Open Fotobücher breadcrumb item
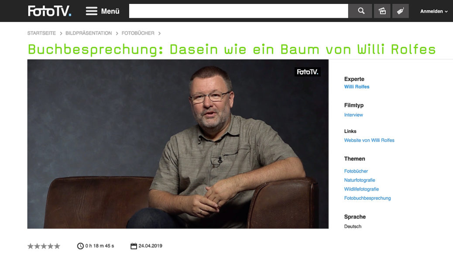The image size is (453, 263). pyautogui.click(x=138, y=33)
